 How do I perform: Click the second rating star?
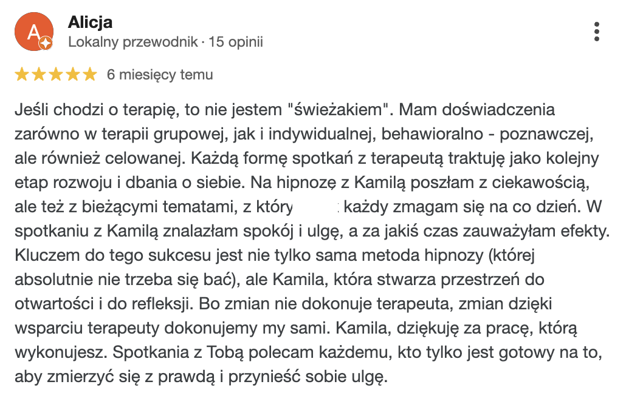pos(39,75)
